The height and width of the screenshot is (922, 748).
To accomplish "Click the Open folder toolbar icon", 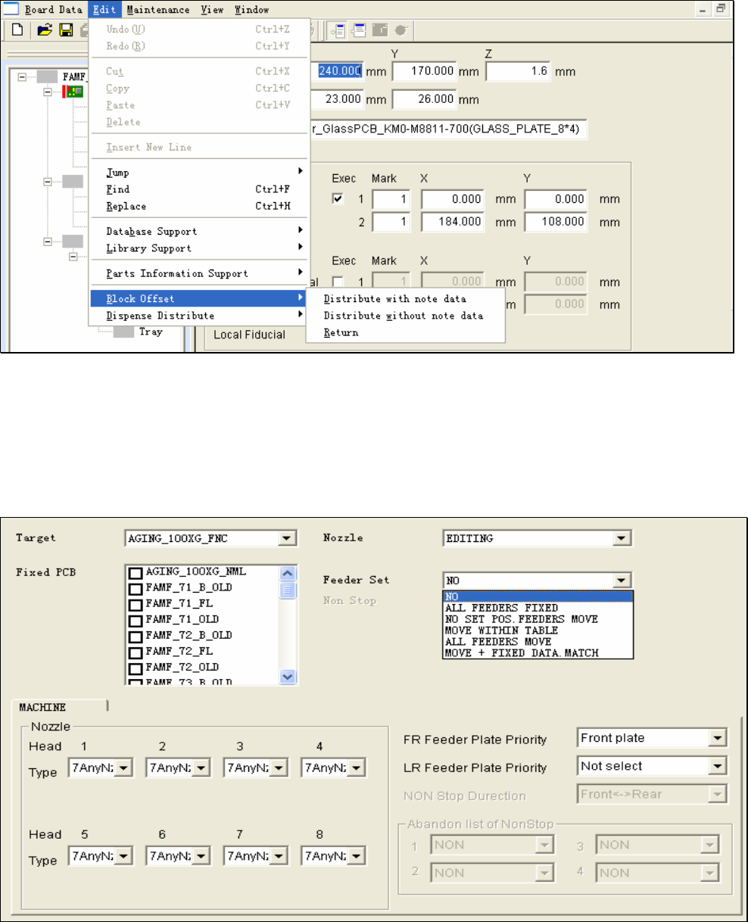I will coord(45,30).
